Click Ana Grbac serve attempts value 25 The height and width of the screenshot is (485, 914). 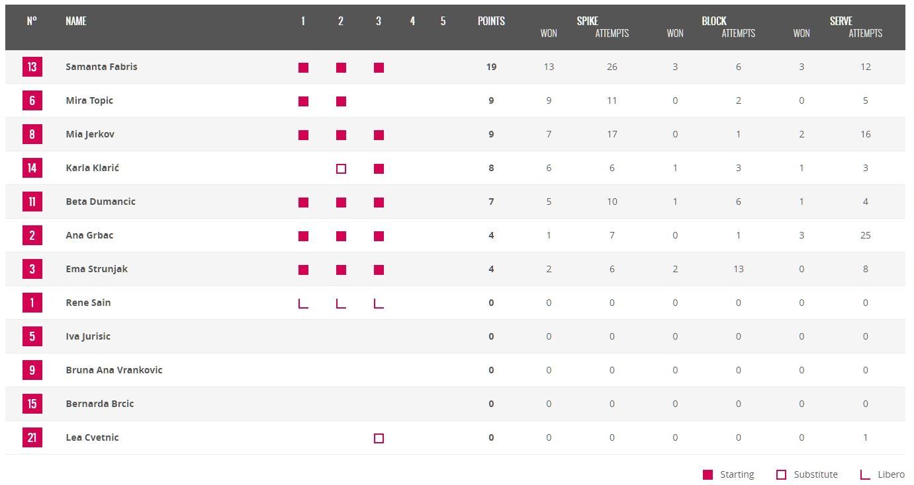click(x=865, y=235)
